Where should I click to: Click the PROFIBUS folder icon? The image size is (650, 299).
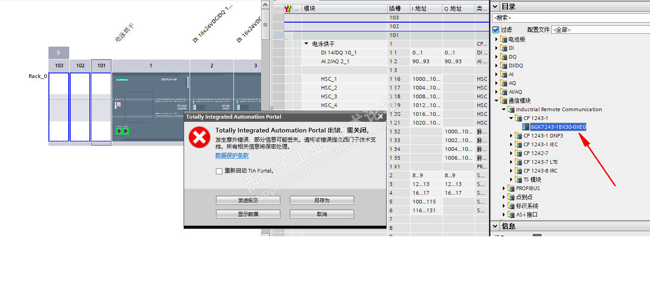511,188
